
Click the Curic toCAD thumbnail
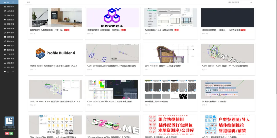click(113, 89)
